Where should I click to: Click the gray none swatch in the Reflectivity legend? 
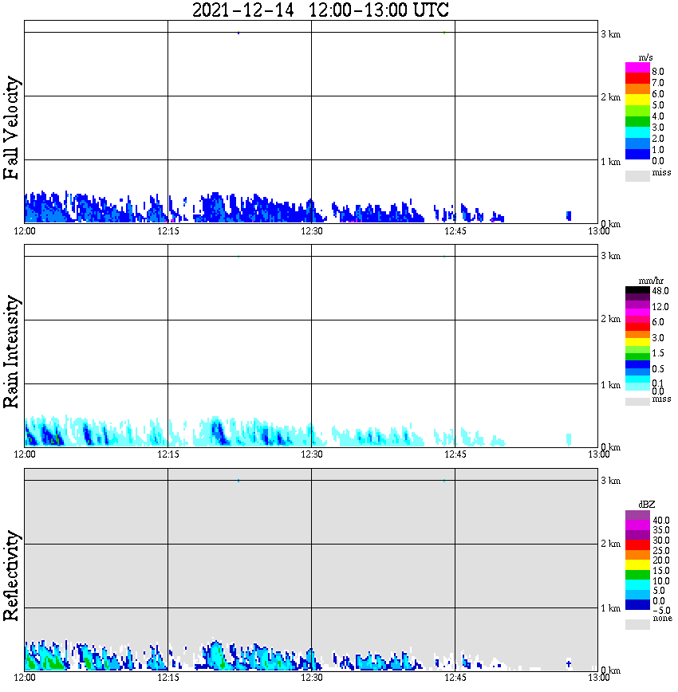(x=637, y=624)
